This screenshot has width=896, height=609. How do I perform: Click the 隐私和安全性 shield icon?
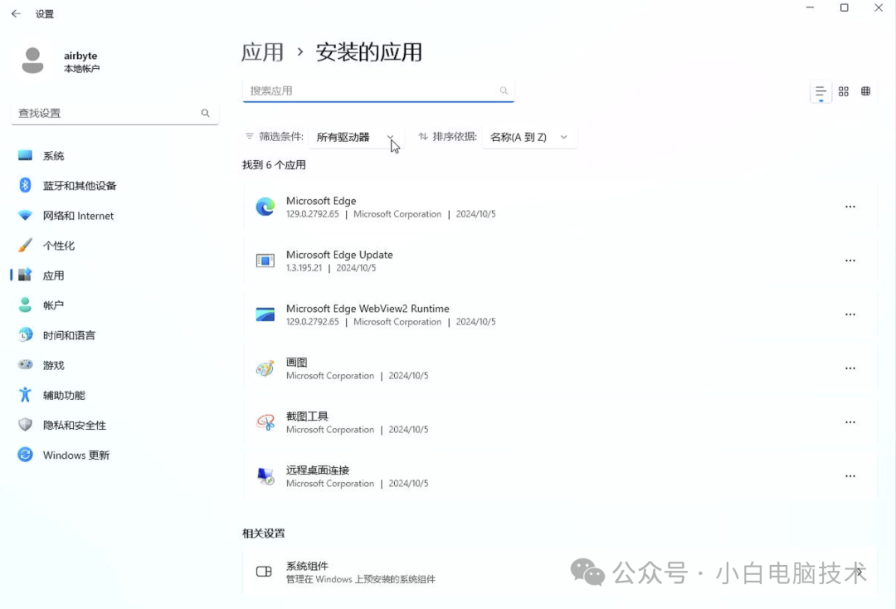pos(25,425)
